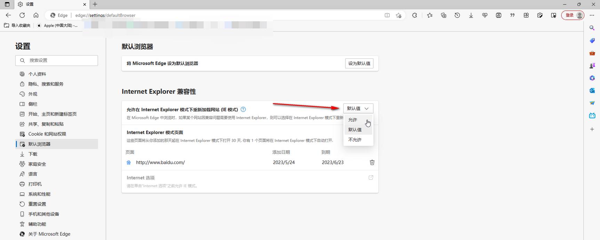Image resolution: width=600 pixels, height=240 pixels.
Task: Open sidebar Games chess icon
Action: (x=592, y=66)
